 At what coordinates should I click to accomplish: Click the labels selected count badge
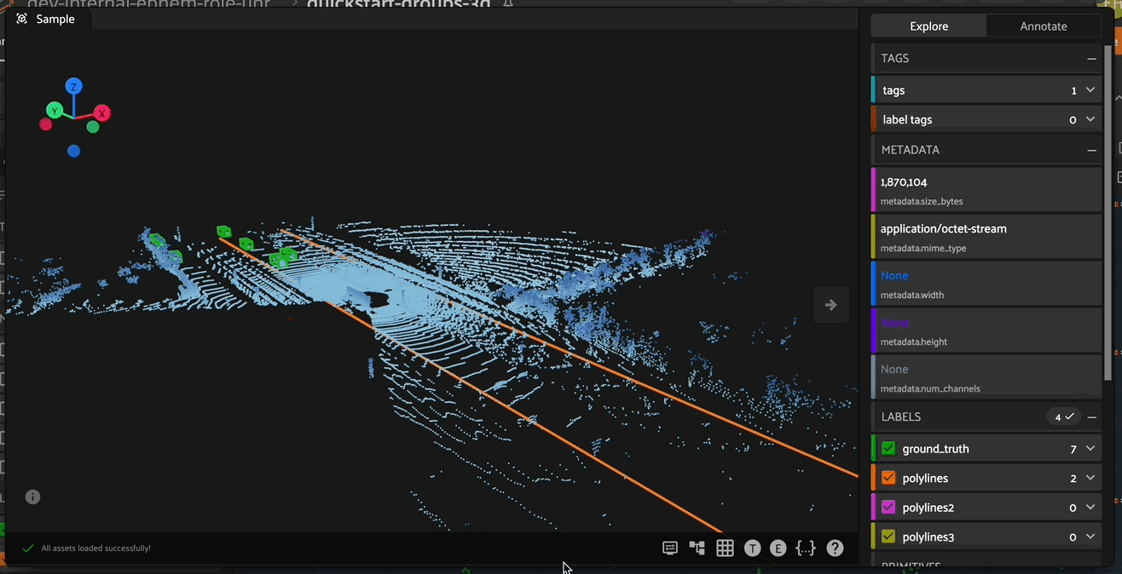tap(1063, 416)
